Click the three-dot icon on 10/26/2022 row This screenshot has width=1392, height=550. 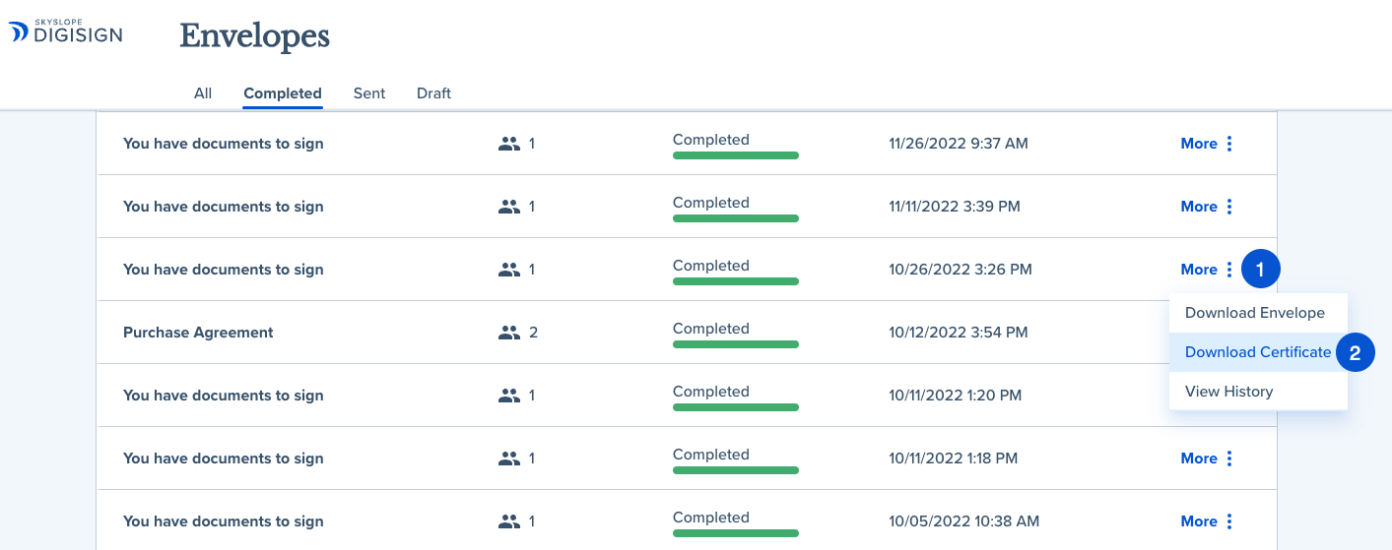point(1229,270)
